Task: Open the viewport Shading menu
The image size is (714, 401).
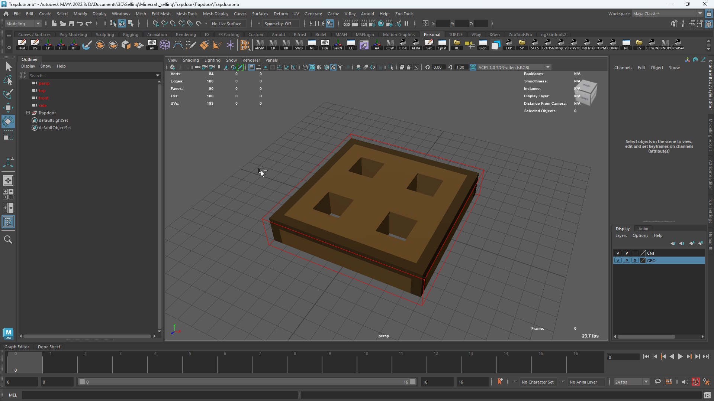Action: pos(191,60)
